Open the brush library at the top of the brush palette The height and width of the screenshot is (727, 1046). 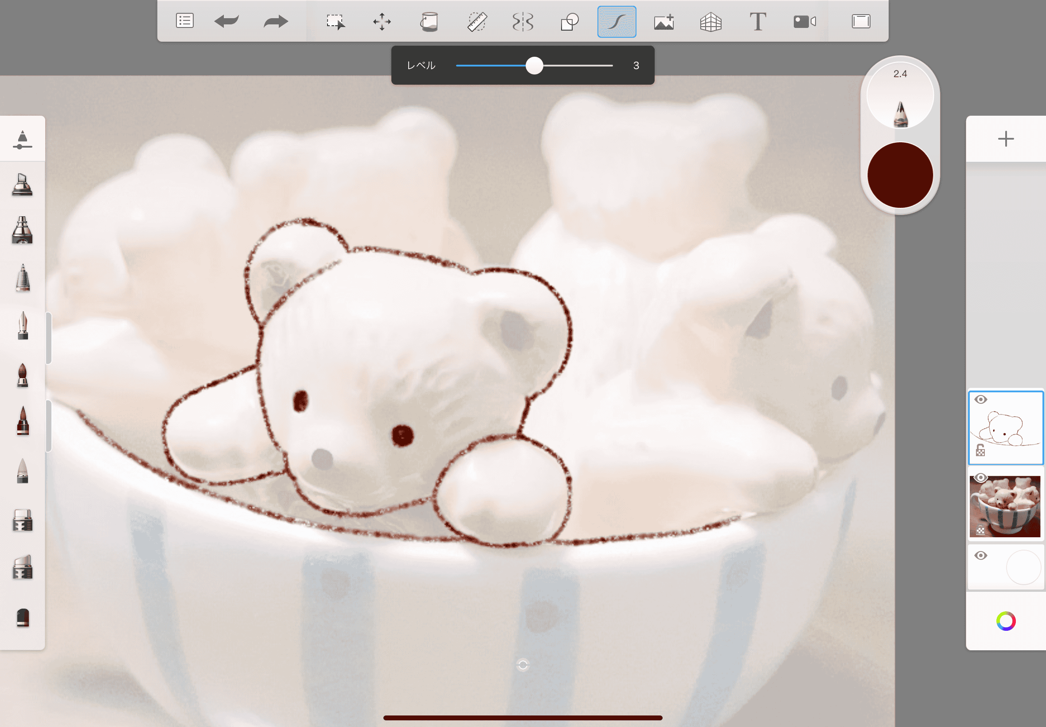[22, 139]
